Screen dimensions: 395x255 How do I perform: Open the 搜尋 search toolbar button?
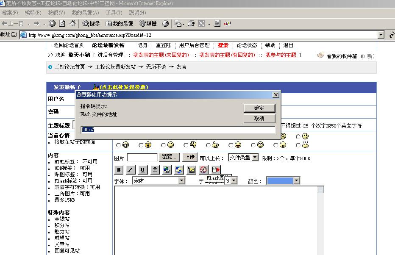point(91,24)
